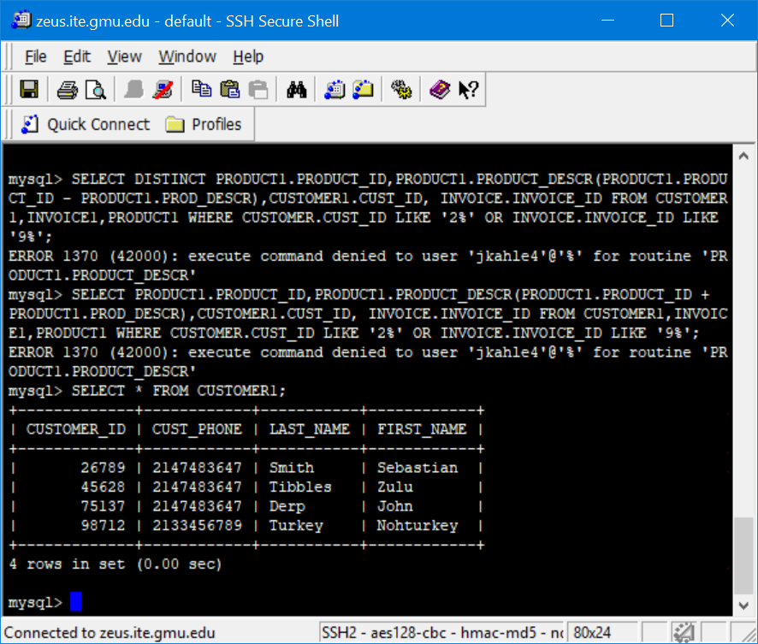Image resolution: width=758 pixels, height=644 pixels.
Task: Click the What's This help pointer icon
Action: pyautogui.click(x=468, y=90)
